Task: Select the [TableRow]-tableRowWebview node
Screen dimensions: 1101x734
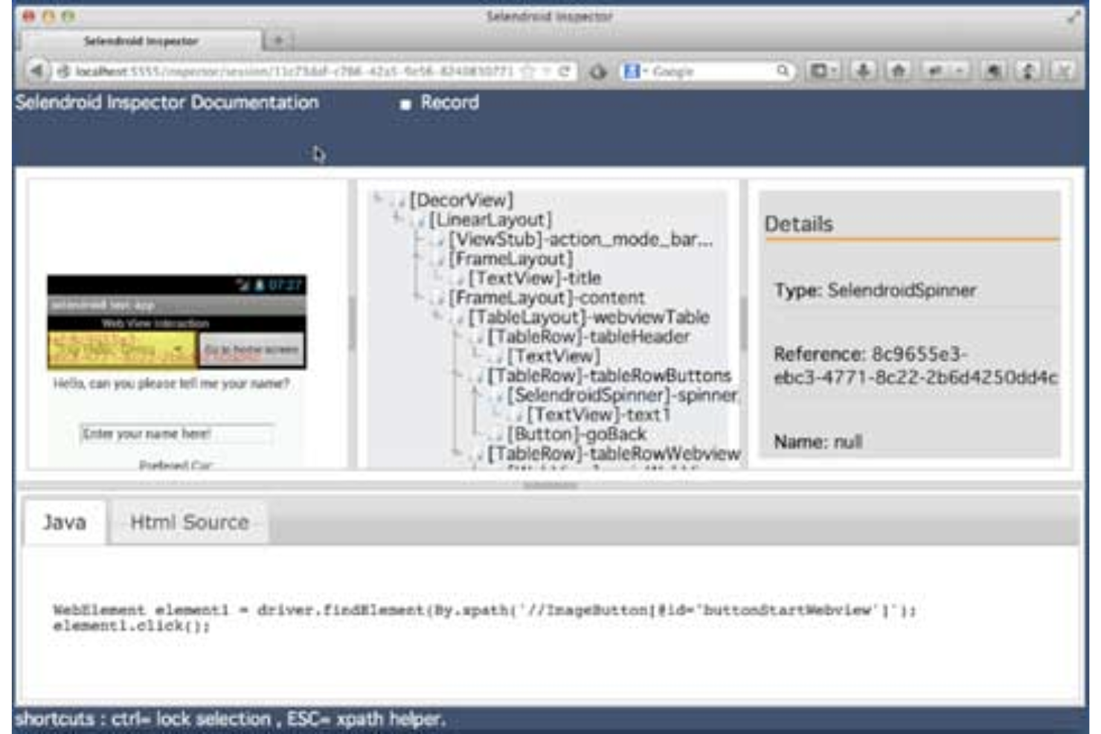Action: [x=614, y=453]
